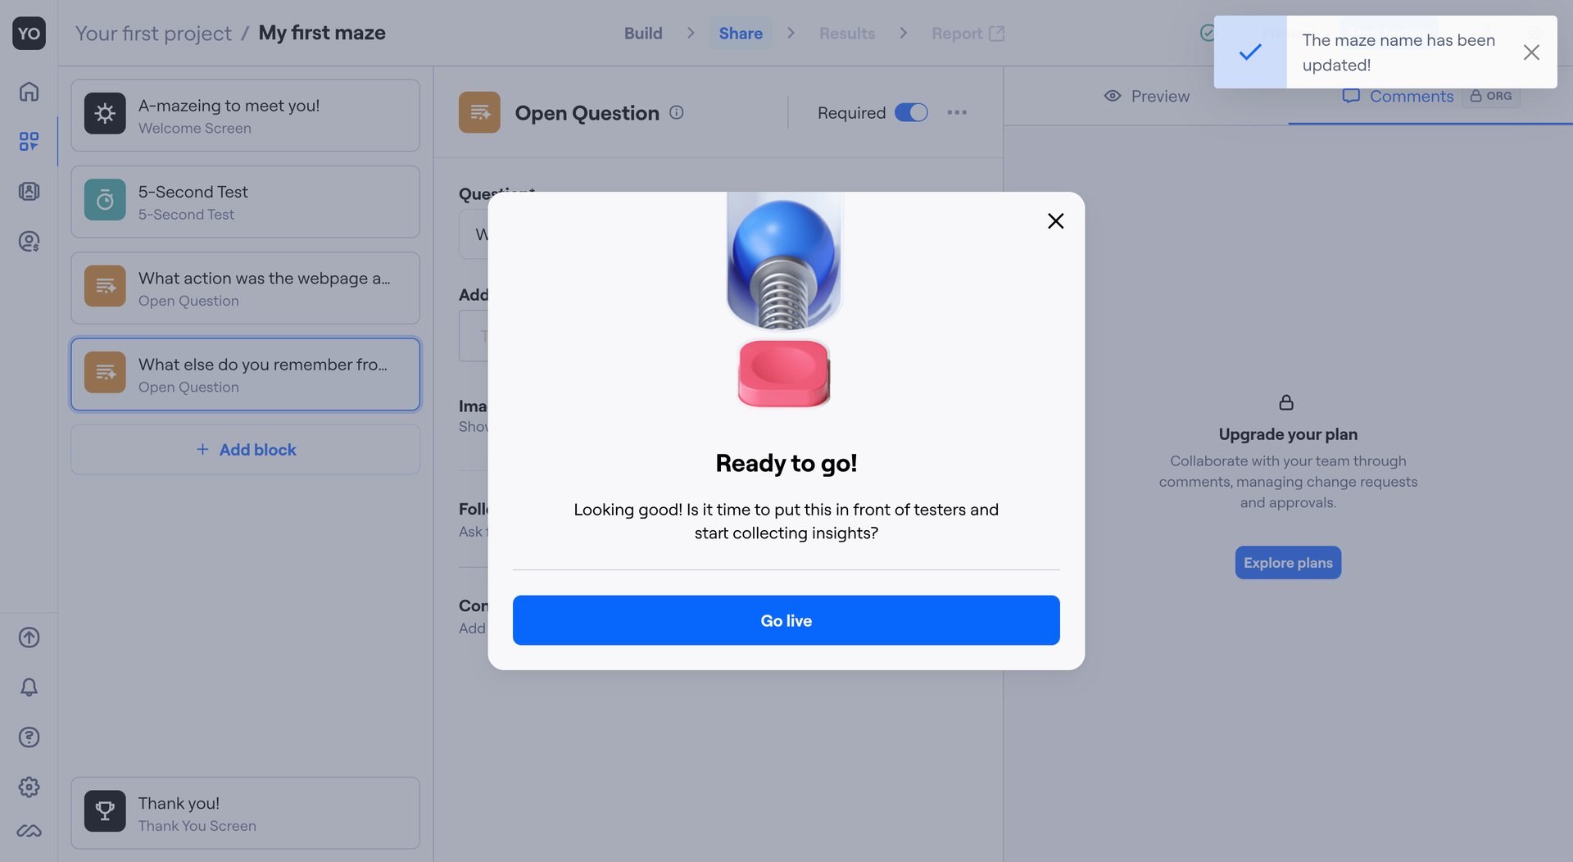1573x862 pixels.
Task: Go to the Build step in breadcrumb
Action: (x=643, y=33)
